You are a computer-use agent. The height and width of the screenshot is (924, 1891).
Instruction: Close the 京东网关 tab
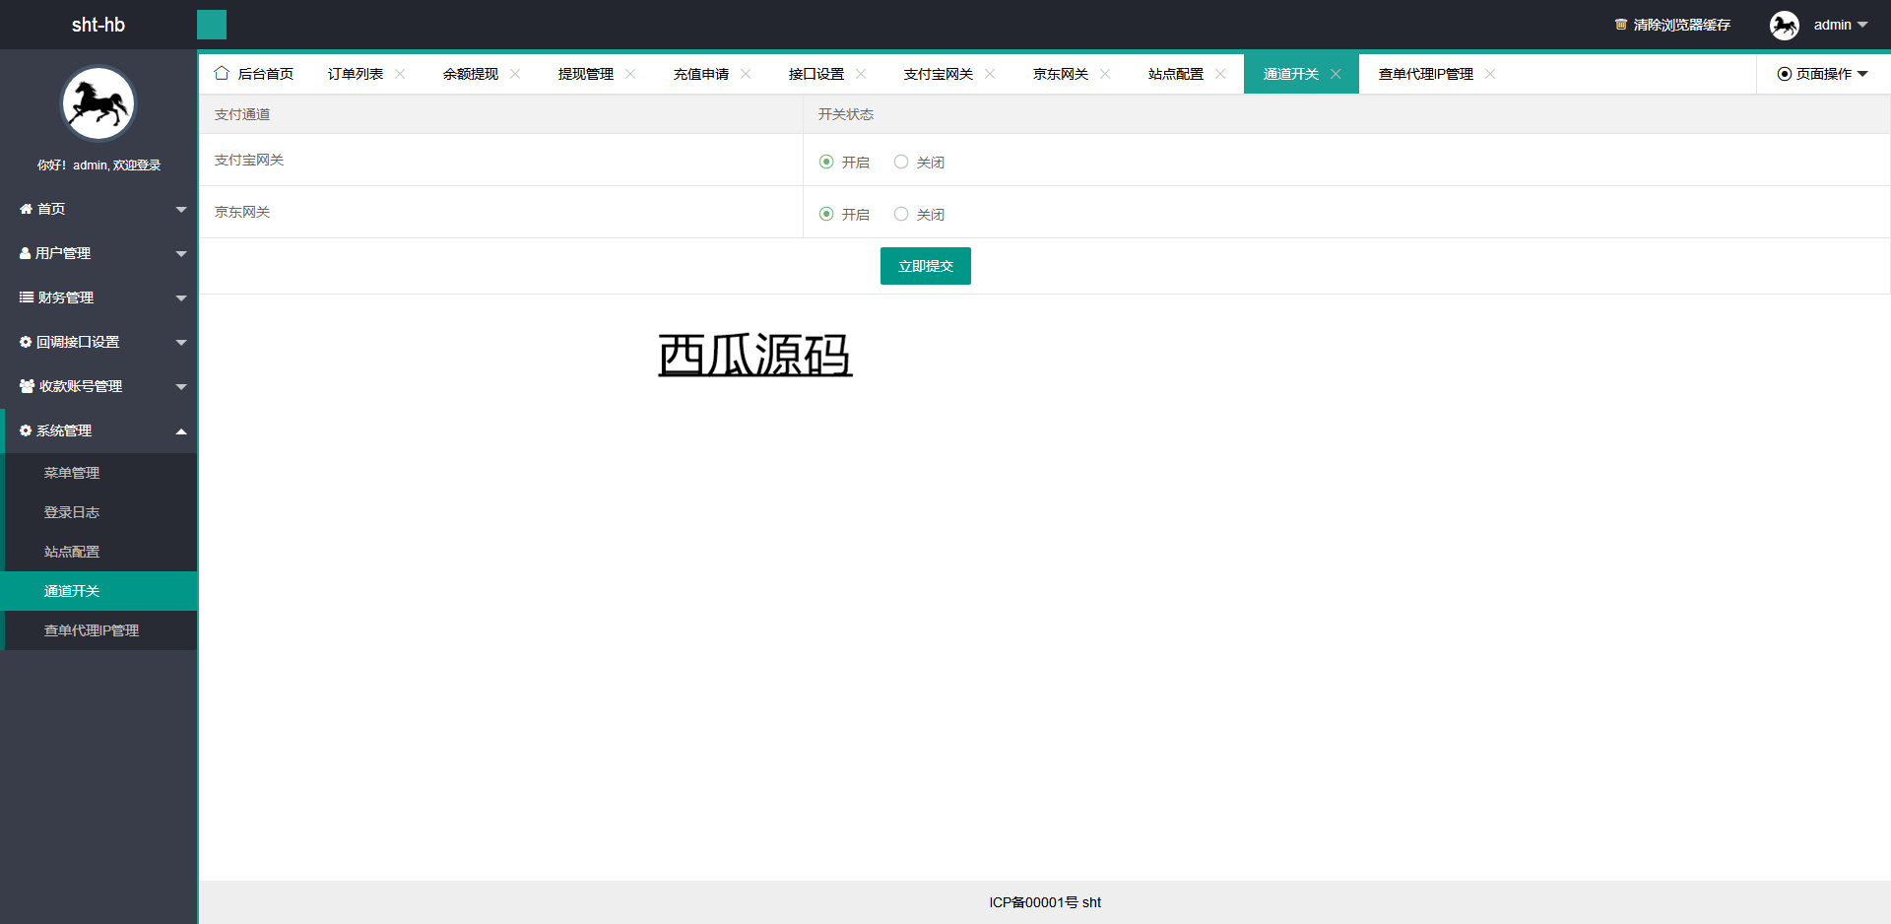(1105, 74)
